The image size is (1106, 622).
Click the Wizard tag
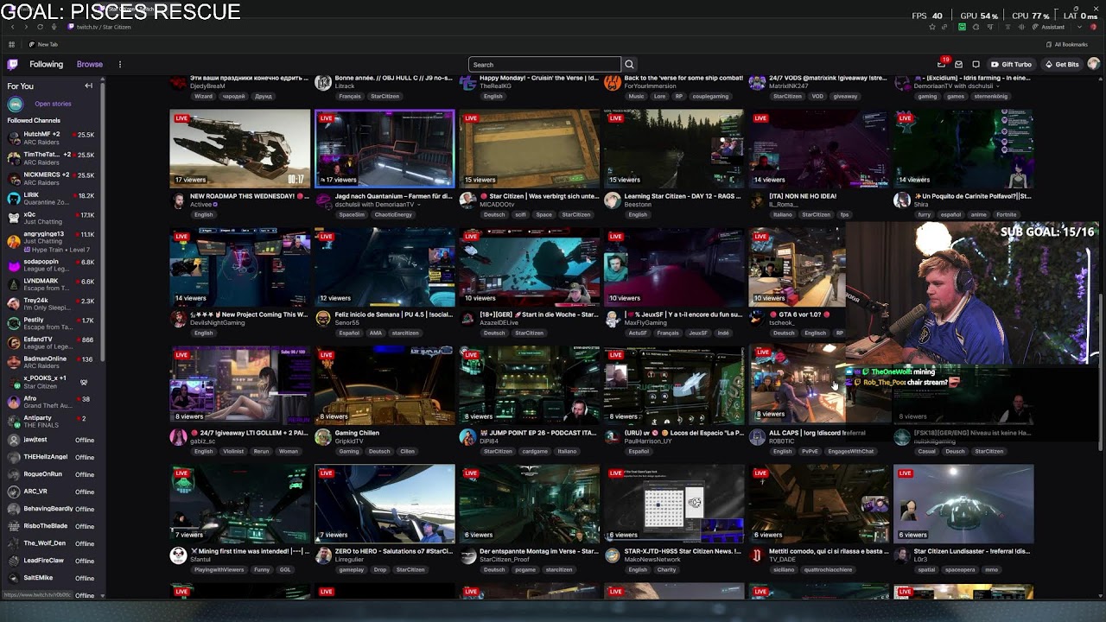coord(203,96)
